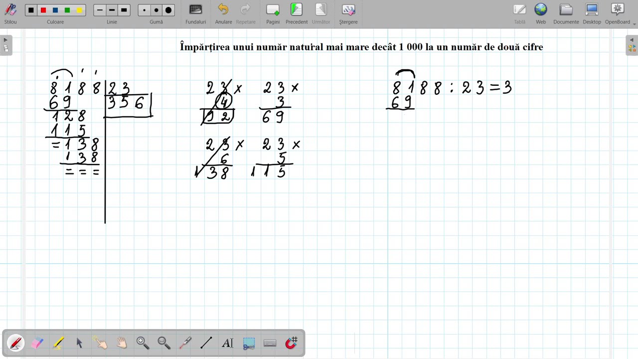This screenshot has width=638, height=359.
Task: Show the virtual keyboard
Action: [270, 343]
